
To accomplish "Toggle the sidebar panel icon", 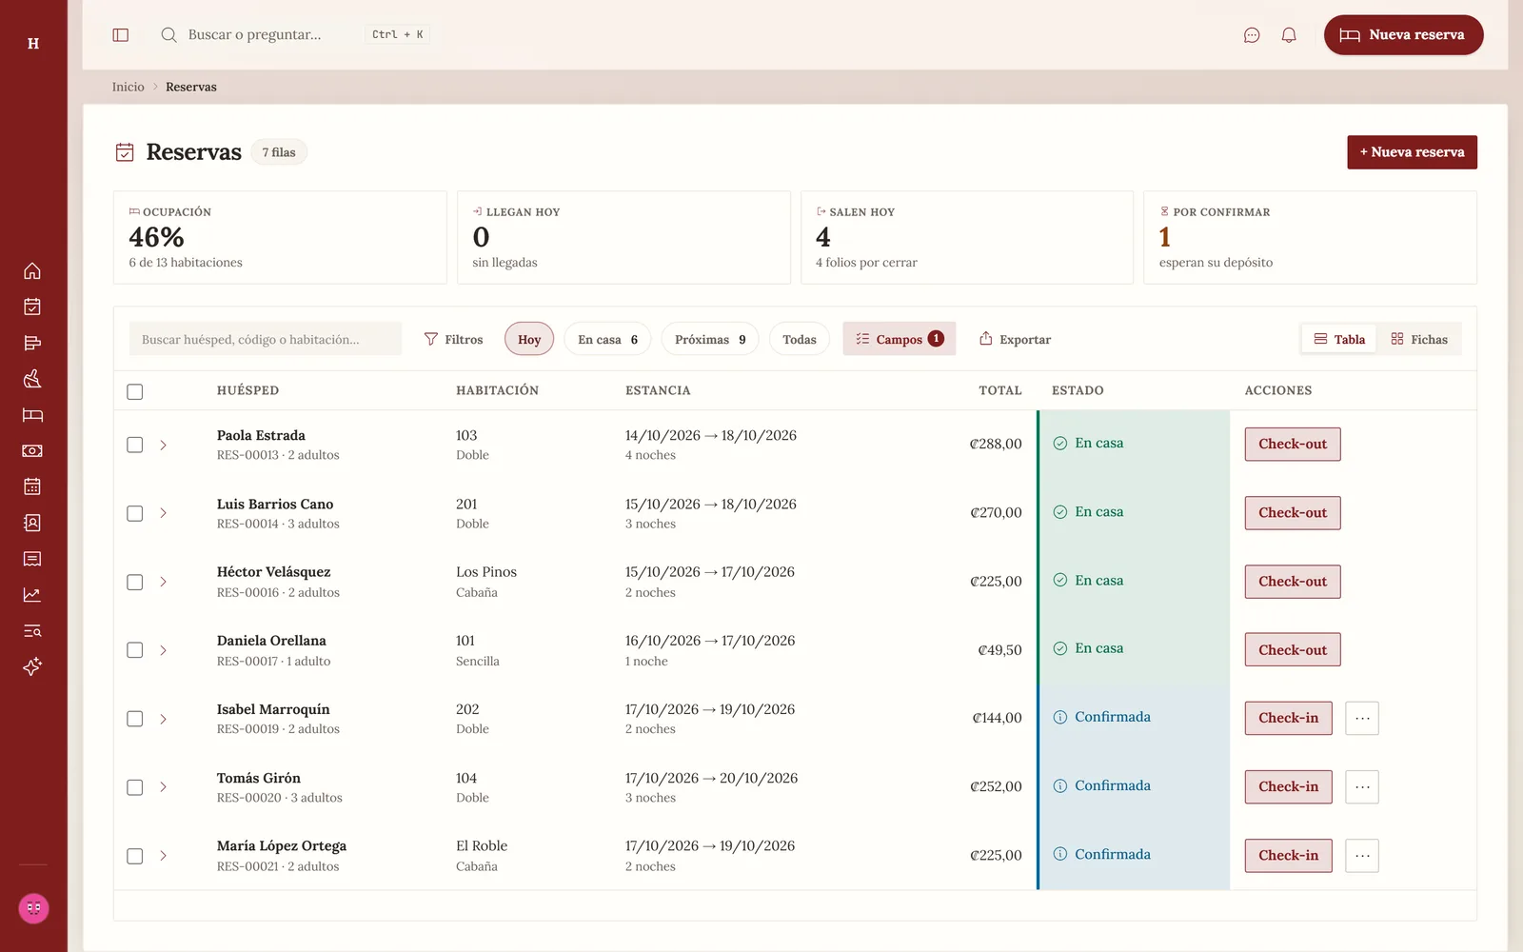I will (121, 35).
